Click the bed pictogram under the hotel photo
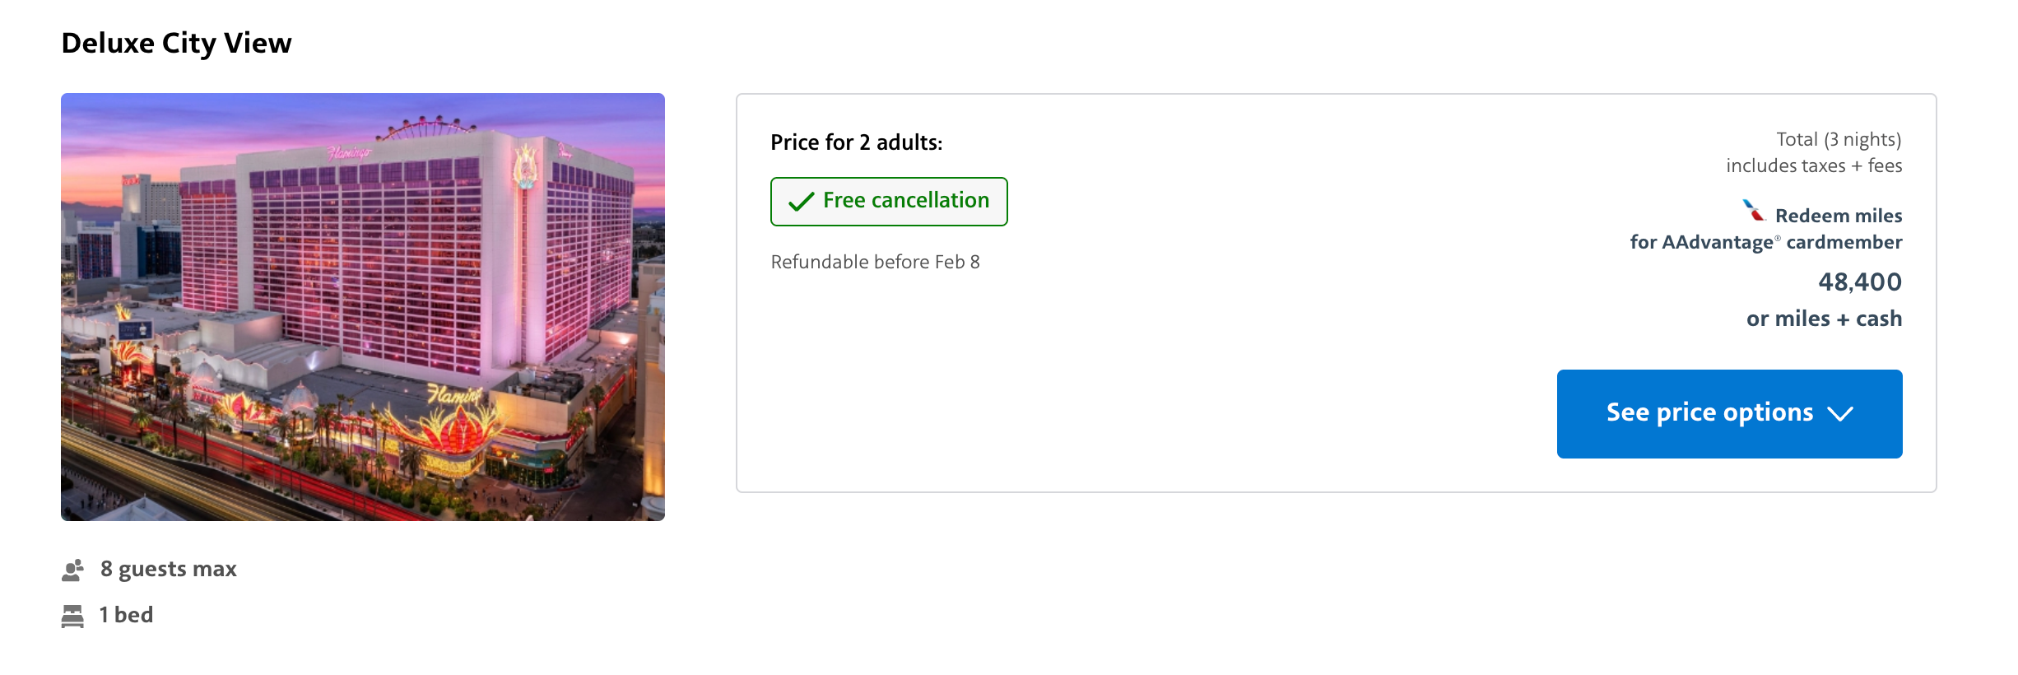 click(x=72, y=614)
